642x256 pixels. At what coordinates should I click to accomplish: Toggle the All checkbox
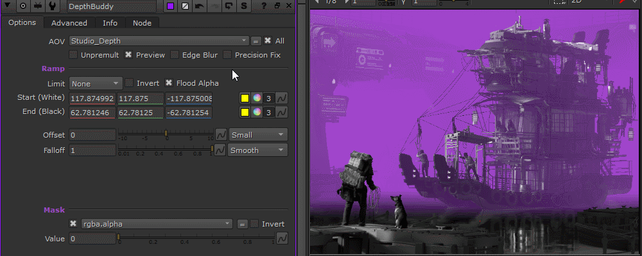(267, 40)
